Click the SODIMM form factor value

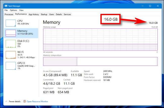[107, 77]
